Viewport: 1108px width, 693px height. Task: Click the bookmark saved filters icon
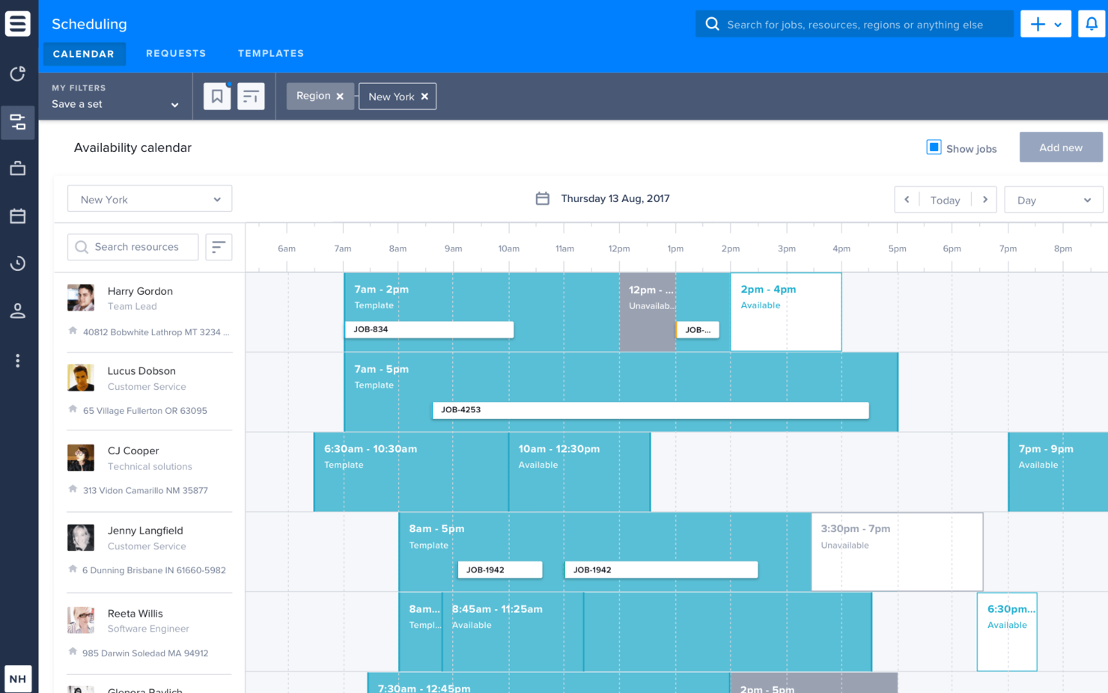217,96
